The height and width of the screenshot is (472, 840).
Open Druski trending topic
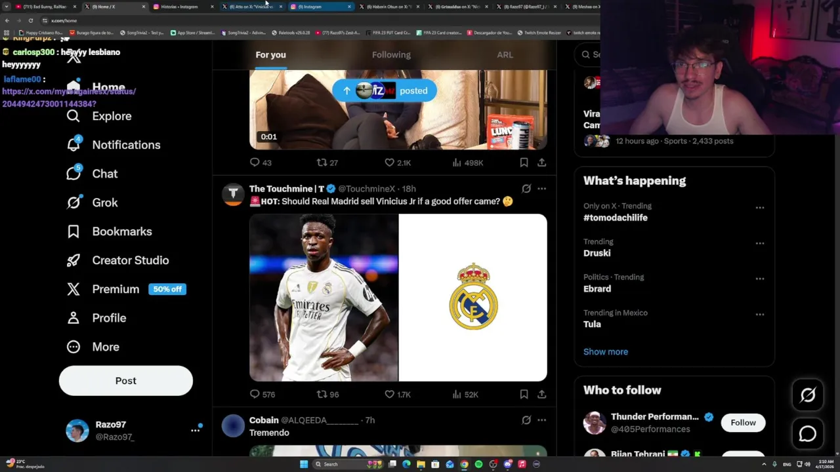(597, 253)
